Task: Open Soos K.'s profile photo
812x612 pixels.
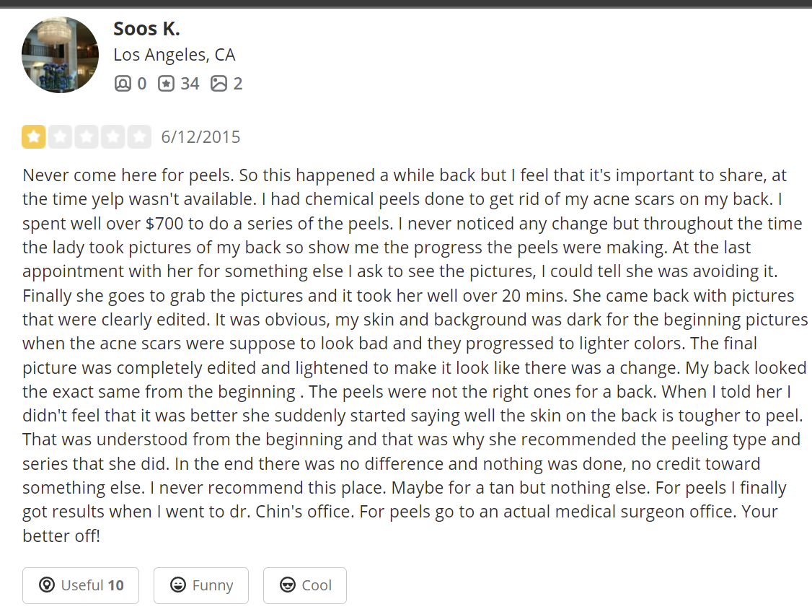Action: click(60, 55)
